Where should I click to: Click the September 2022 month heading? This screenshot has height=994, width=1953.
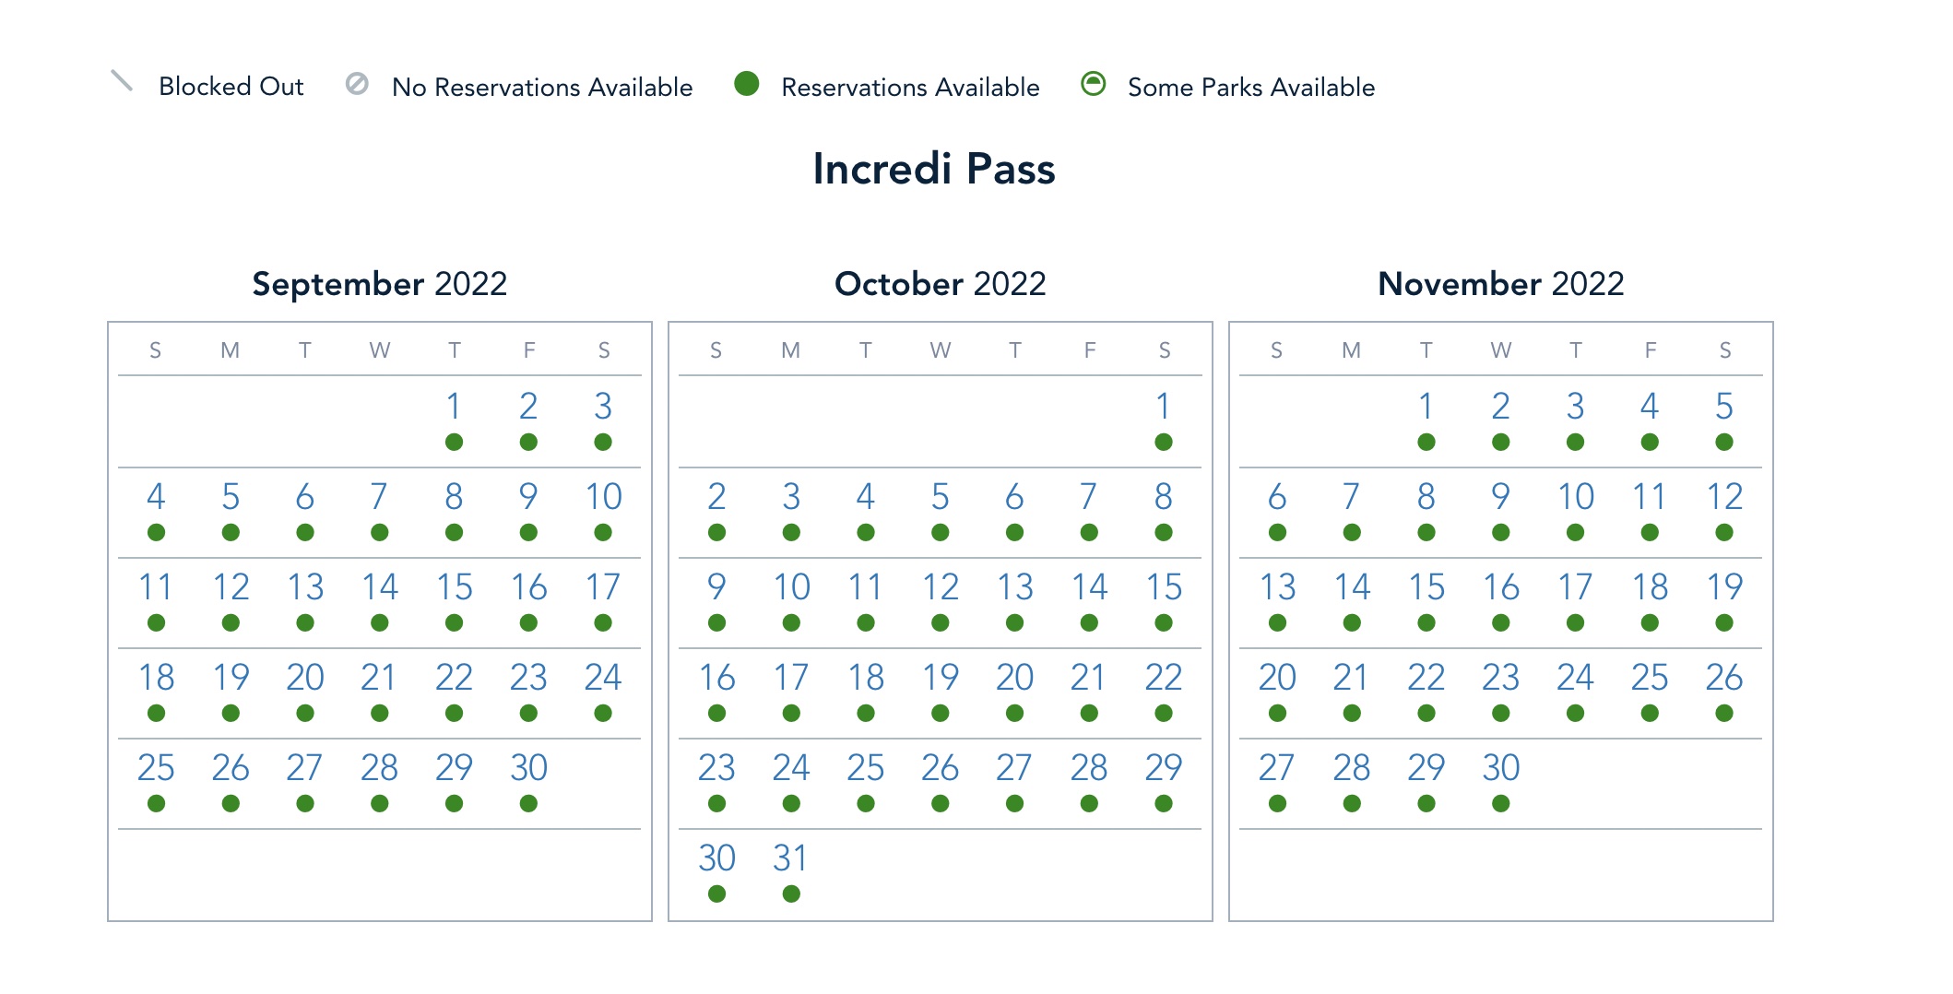pyautogui.click(x=380, y=284)
